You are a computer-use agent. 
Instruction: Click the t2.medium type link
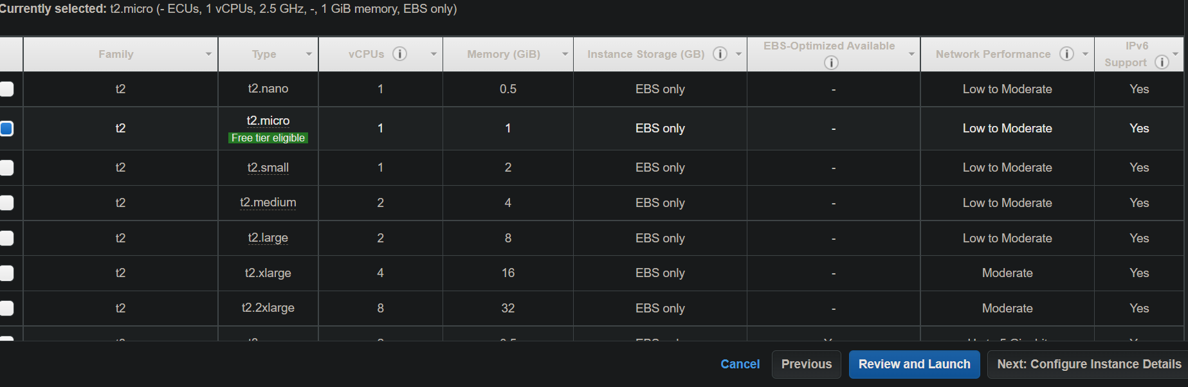click(x=268, y=203)
